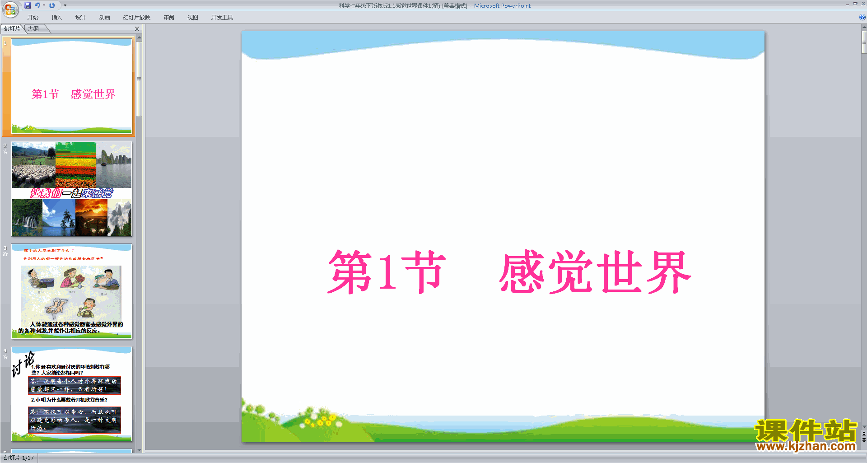The width and height of the screenshot is (867, 463).
Task: Select slide 2 thumbnail with landscape photos
Action: [71, 189]
